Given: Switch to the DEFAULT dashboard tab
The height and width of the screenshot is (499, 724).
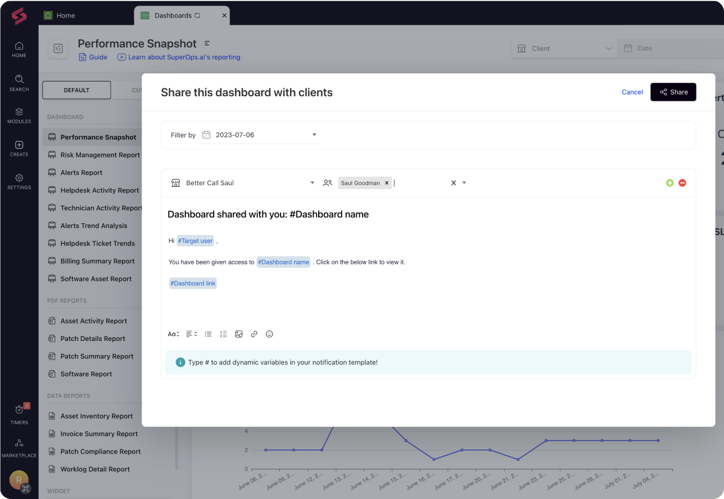Looking at the screenshot, I should 76,89.
